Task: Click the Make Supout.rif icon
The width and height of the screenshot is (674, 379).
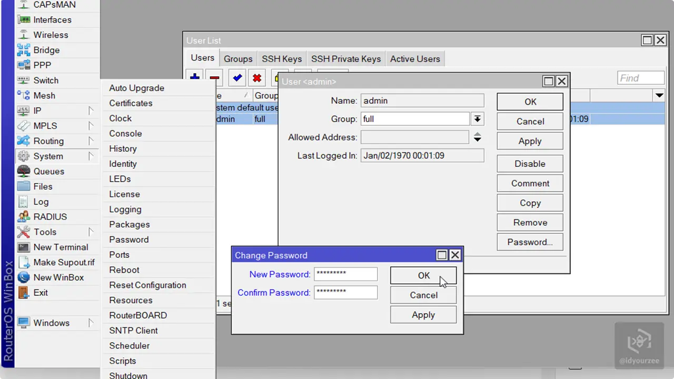Action: (24, 262)
